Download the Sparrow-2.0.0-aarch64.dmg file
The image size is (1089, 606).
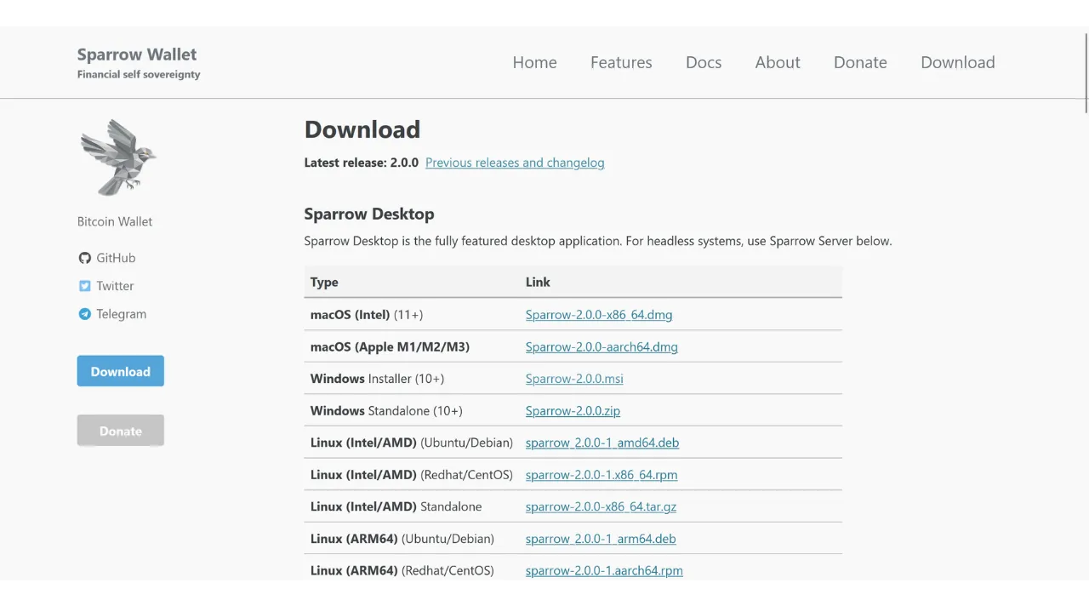602,347
